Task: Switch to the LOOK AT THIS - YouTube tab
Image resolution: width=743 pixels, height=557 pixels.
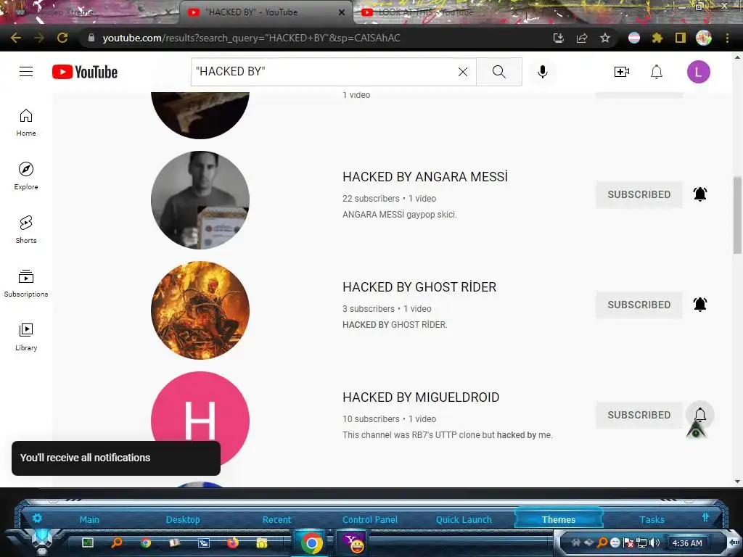Action: pos(425,12)
